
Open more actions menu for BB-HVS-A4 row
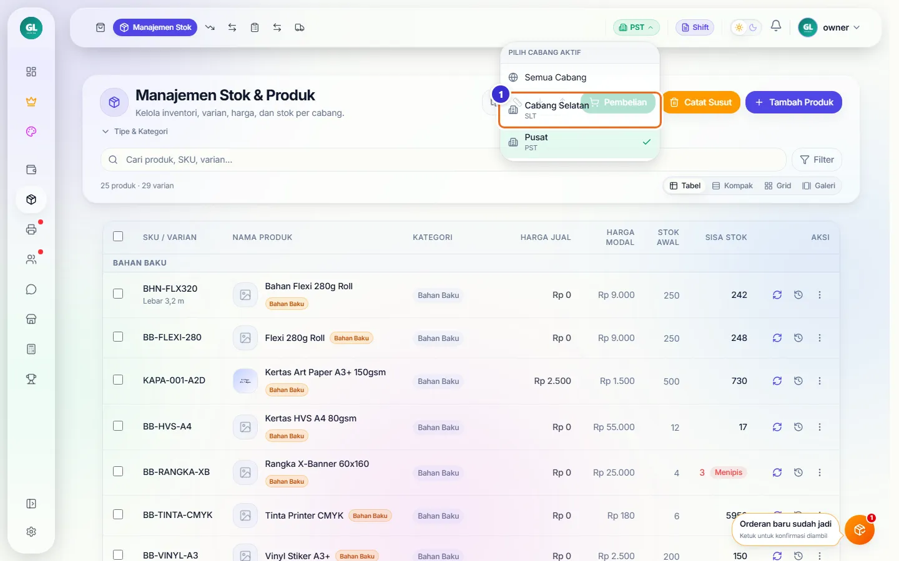pyautogui.click(x=820, y=427)
